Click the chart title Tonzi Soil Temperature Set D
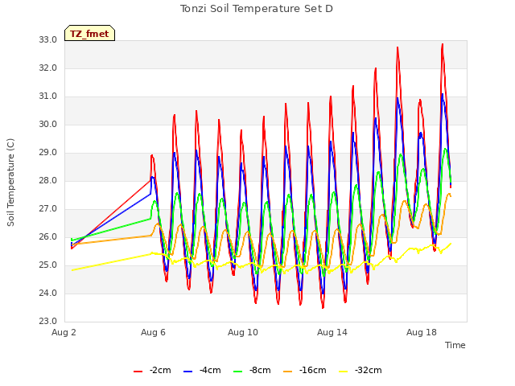 257,9
